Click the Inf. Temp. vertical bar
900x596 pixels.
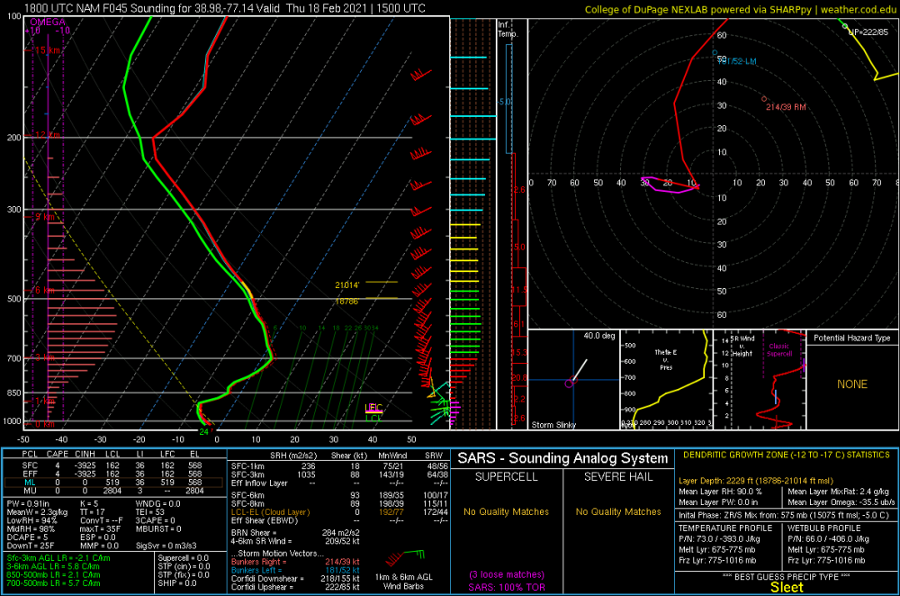click(x=509, y=224)
